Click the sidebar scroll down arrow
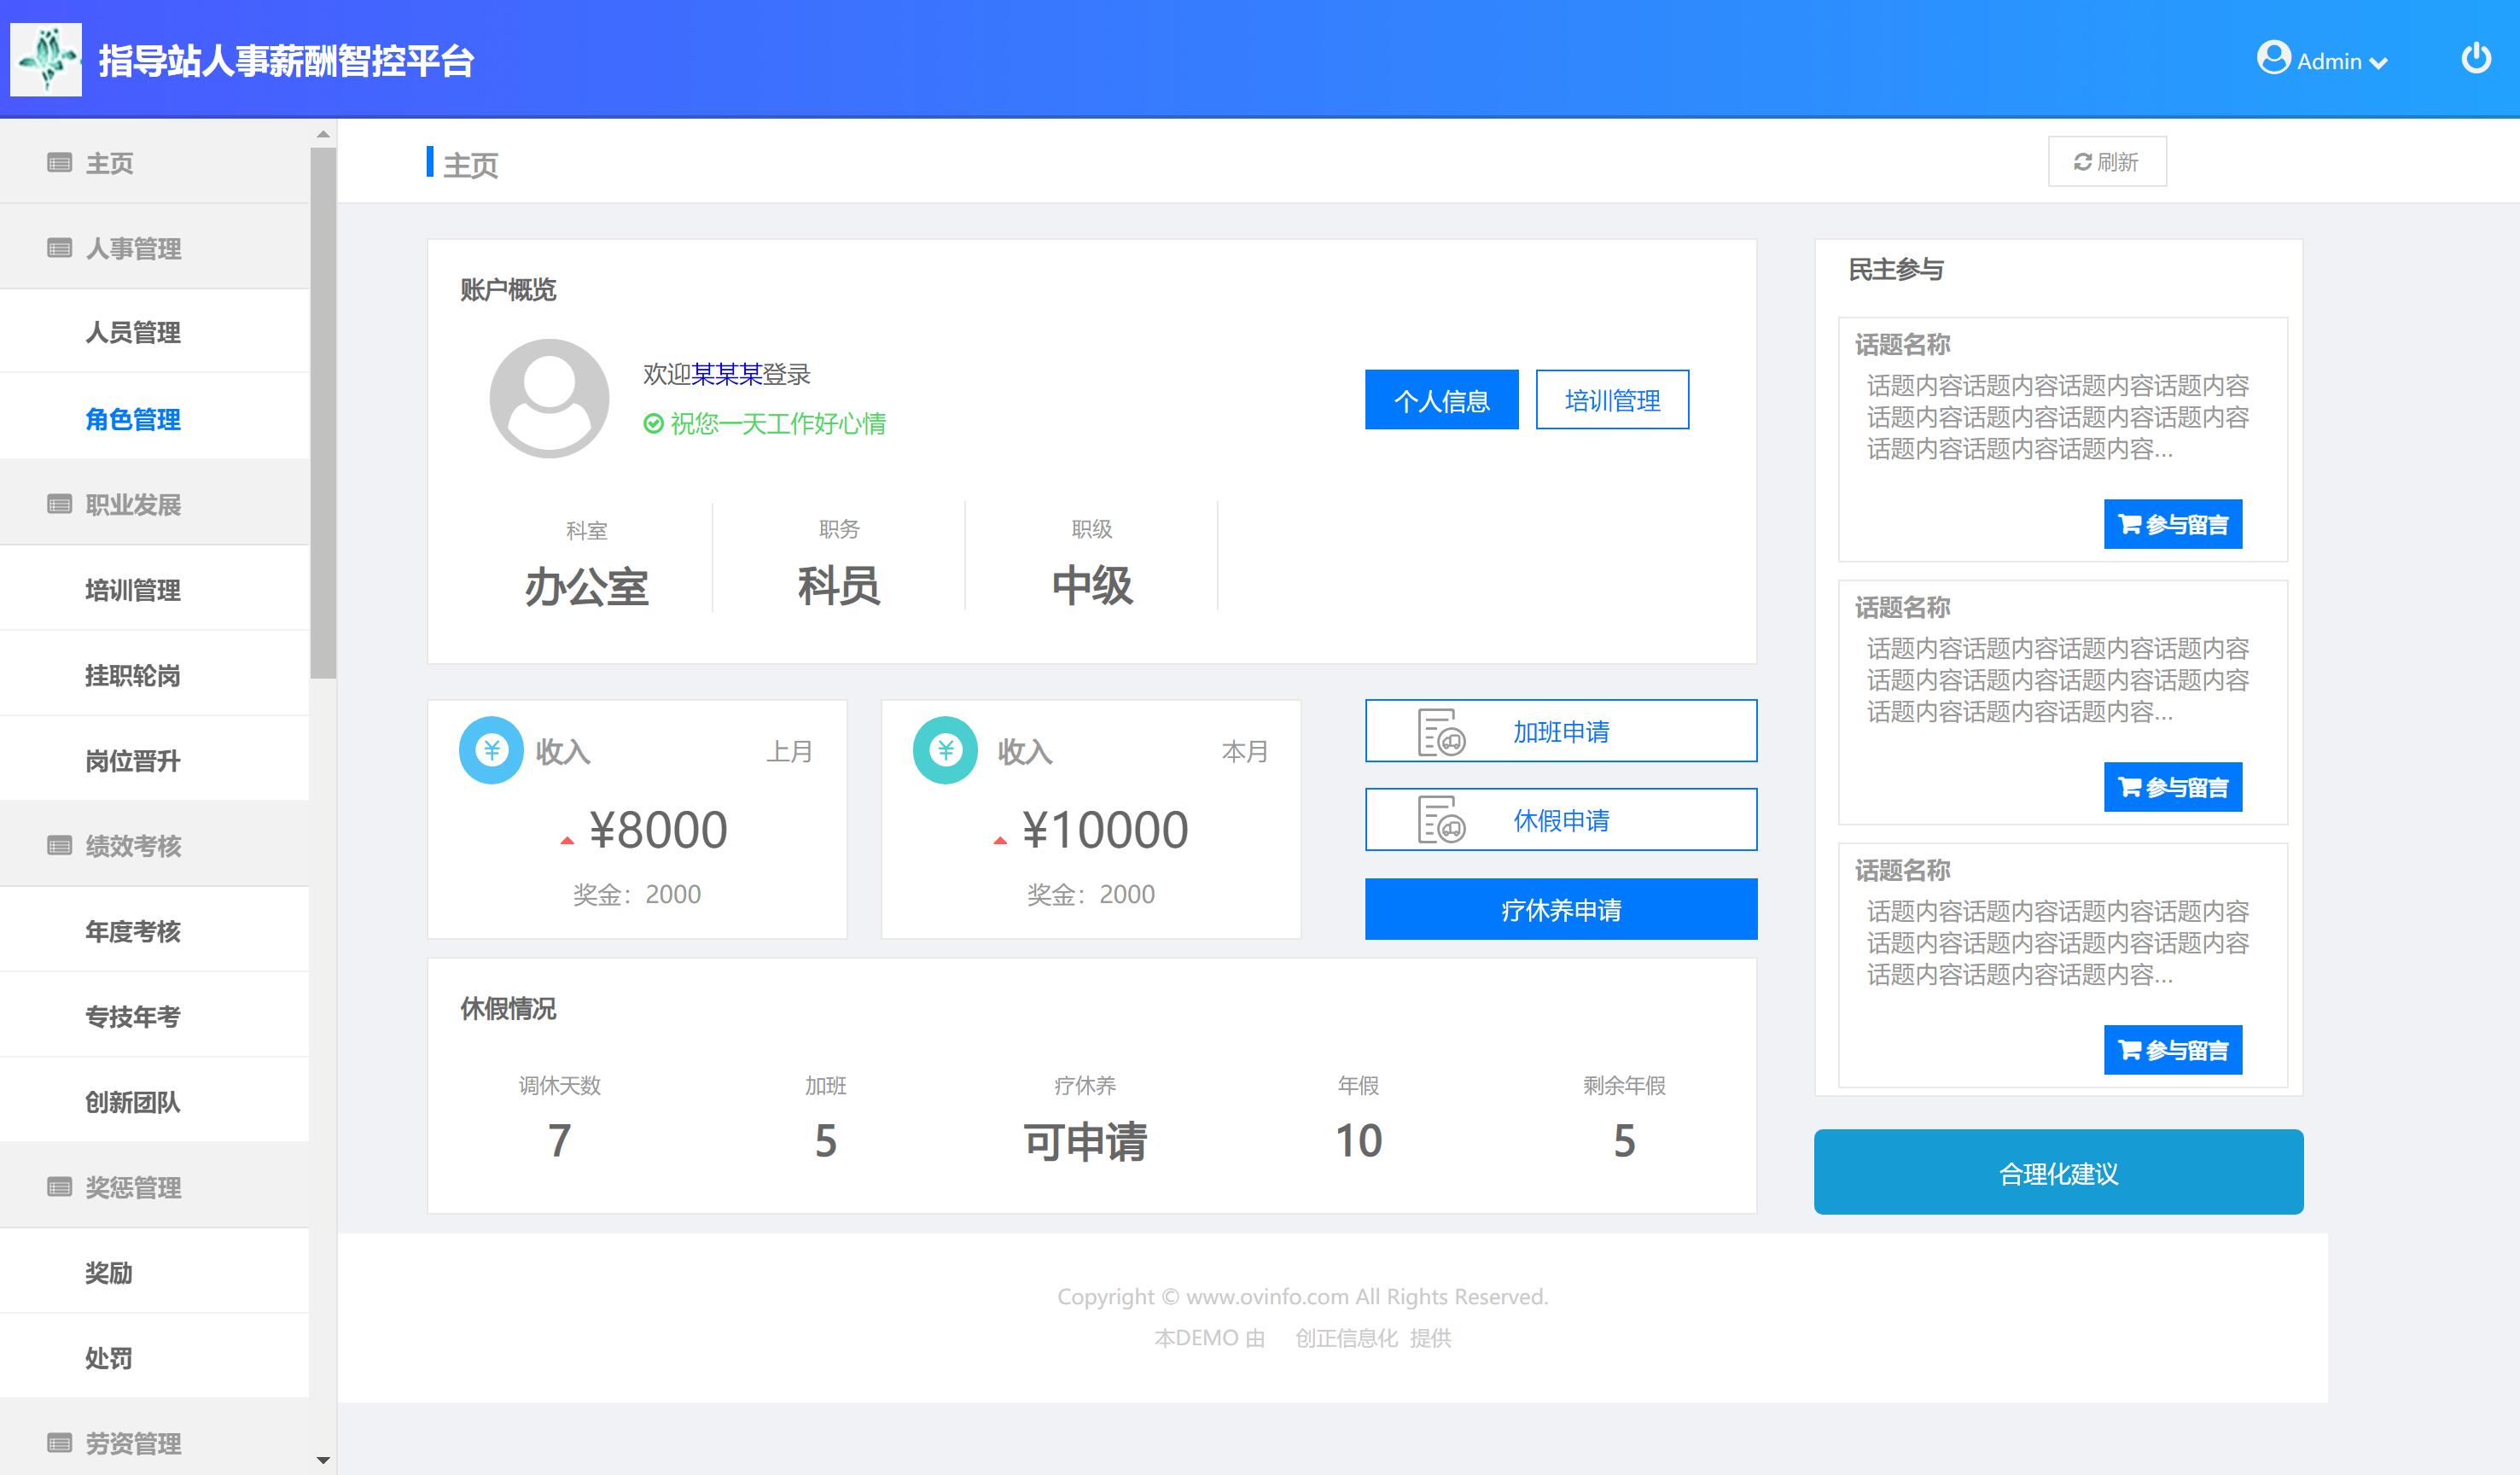The height and width of the screenshot is (1475, 2520). coord(322,1460)
